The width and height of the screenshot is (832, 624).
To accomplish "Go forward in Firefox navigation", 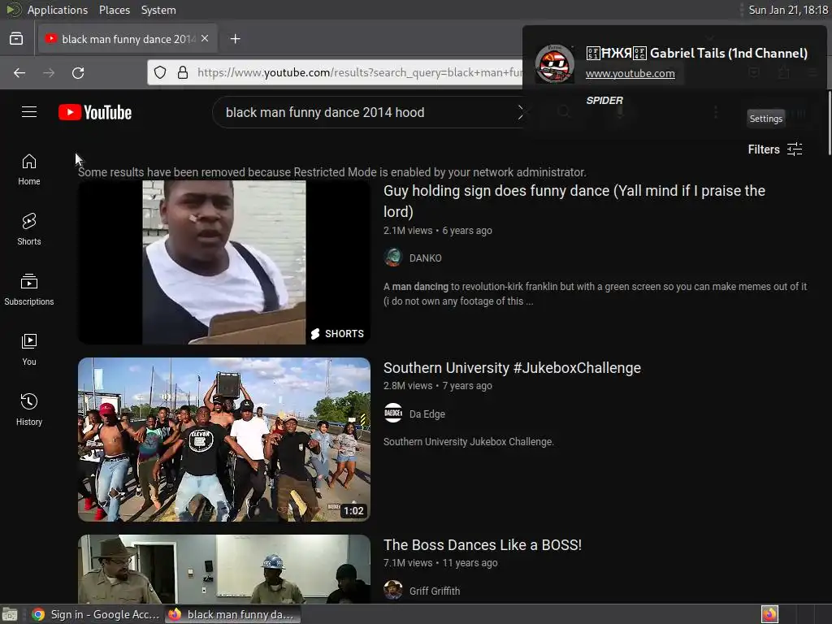I will [49, 72].
